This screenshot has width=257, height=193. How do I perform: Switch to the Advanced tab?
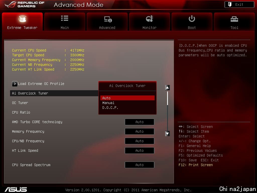[x=107, y=22]
